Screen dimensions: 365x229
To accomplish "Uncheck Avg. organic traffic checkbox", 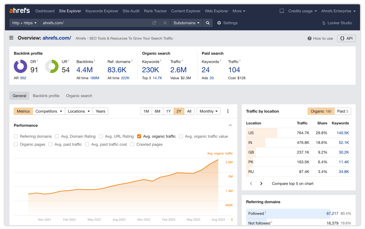I will [139, 136].
